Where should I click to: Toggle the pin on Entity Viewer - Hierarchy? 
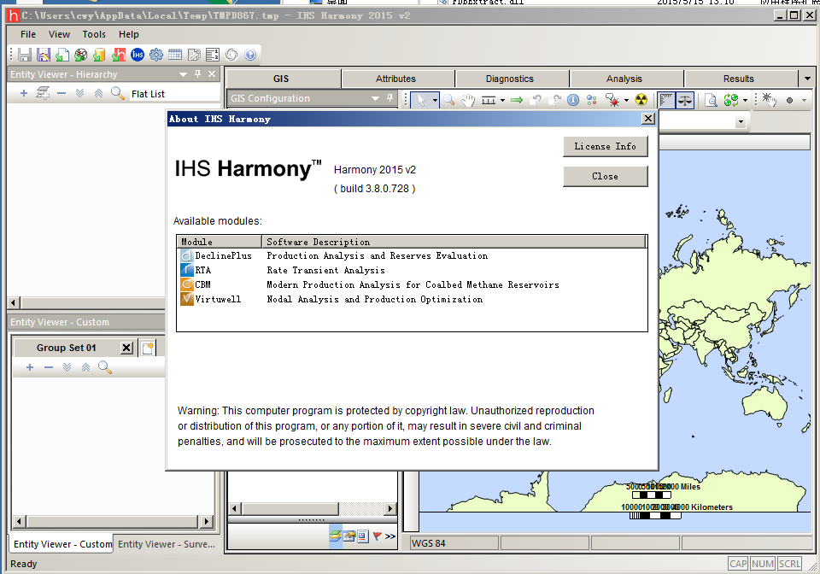click(197, 74)
